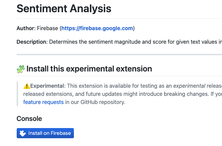Click the Firebase author name text

(47, 28)
